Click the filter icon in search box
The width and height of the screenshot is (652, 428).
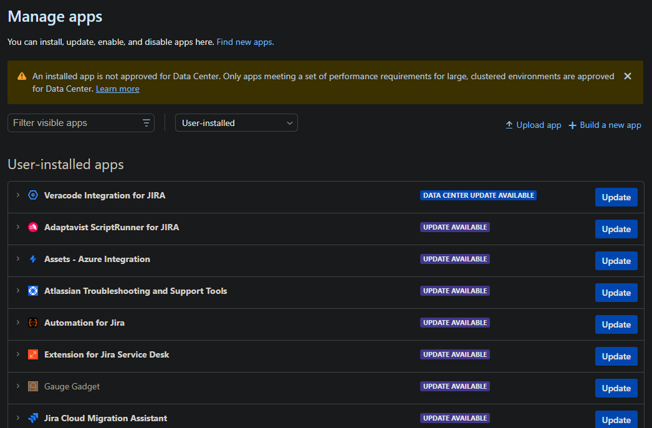coord(146,123)
